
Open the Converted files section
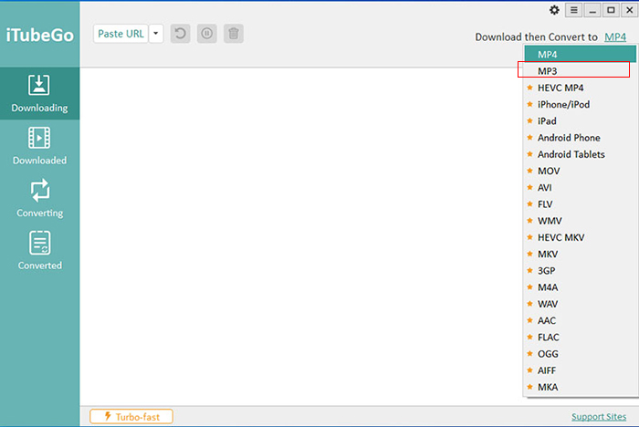click(x=39, y=251)
